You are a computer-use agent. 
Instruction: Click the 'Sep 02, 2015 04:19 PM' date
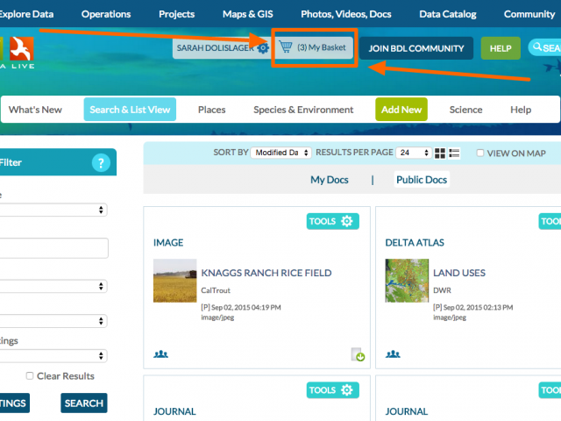pyautogui.click(x=246, y=308)
